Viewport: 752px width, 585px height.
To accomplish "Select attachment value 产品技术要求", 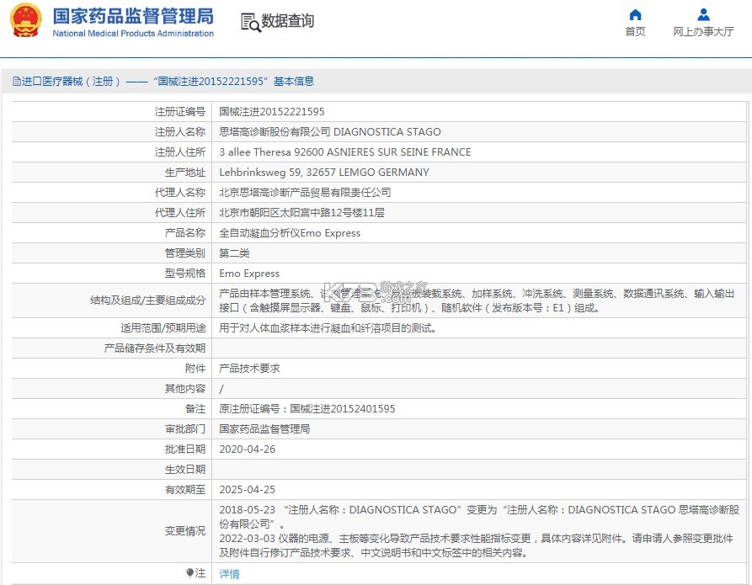I will (x=249, y=369).
